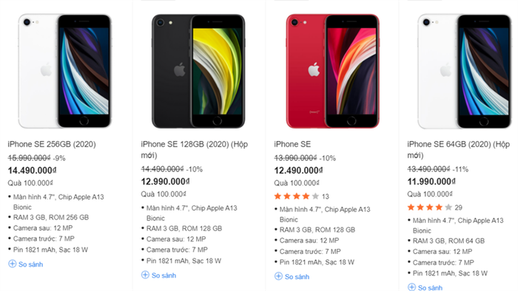
Task: Open the plain iPhone SE product title
Action: [x=292, y=144]
